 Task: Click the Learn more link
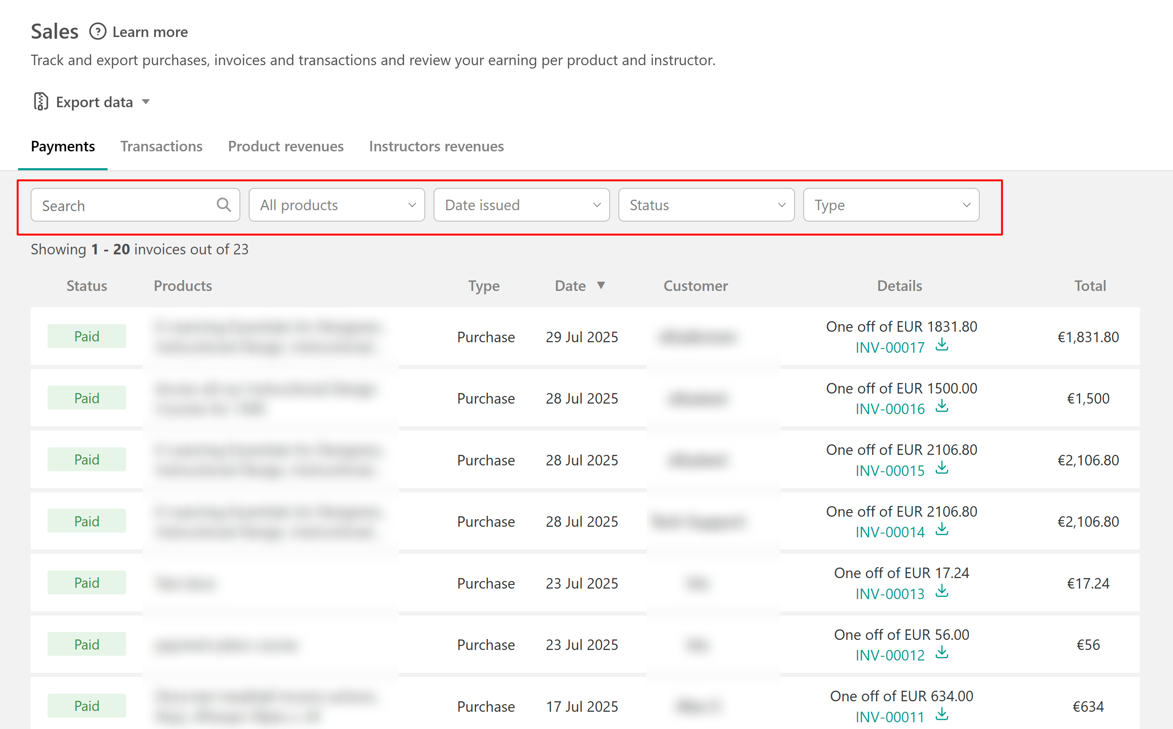point(150,32)
